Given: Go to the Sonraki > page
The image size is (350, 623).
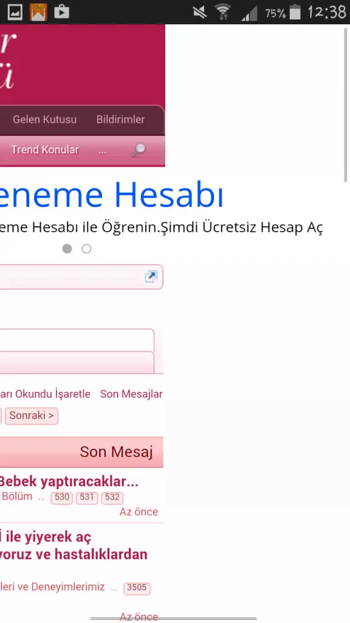Looking at the screenshot, I should coord(32,416).
